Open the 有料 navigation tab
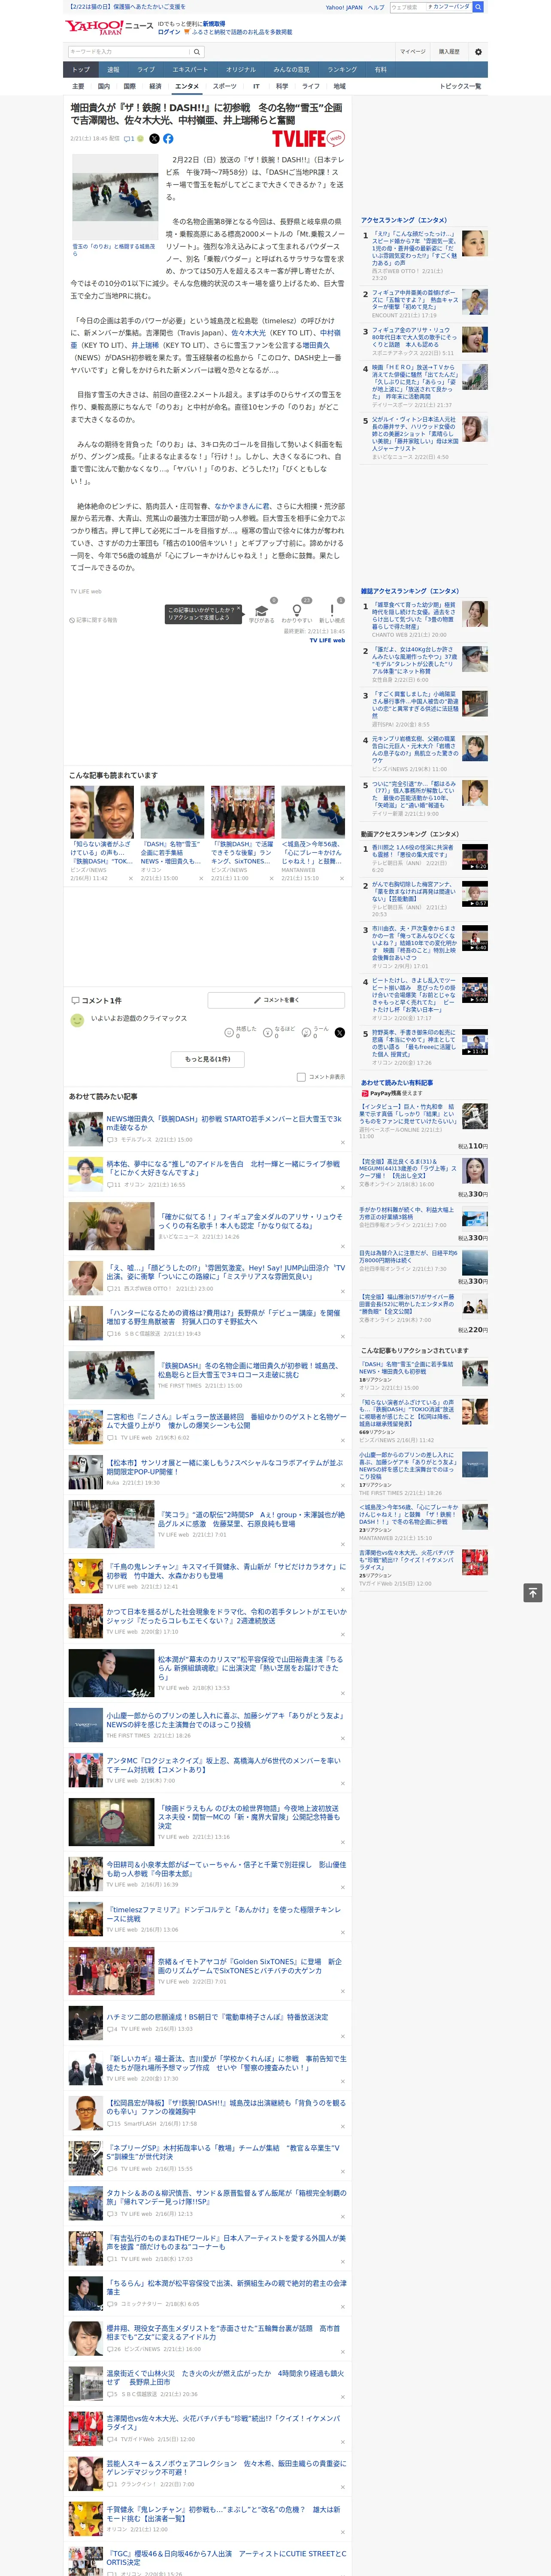The image size is (551, 2576). (380, 69)
